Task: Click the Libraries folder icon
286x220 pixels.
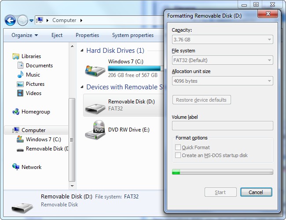Action: click(x=16, y=56)
